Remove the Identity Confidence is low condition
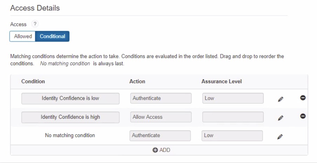The width and height of the screenshot is (317, 163). point(303,98)
